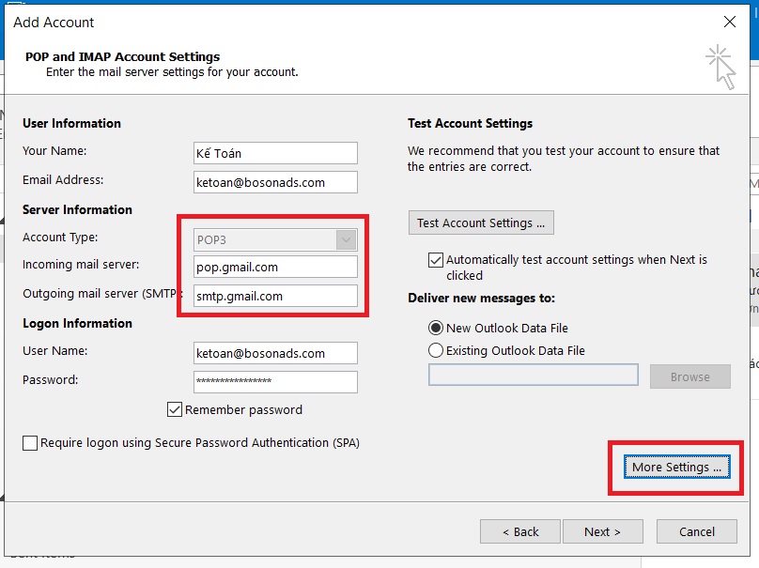This screenshot has height=568, width=759.
Task: Click the Email Address input field
Action: pyautogui.click(x=275, y=182)
